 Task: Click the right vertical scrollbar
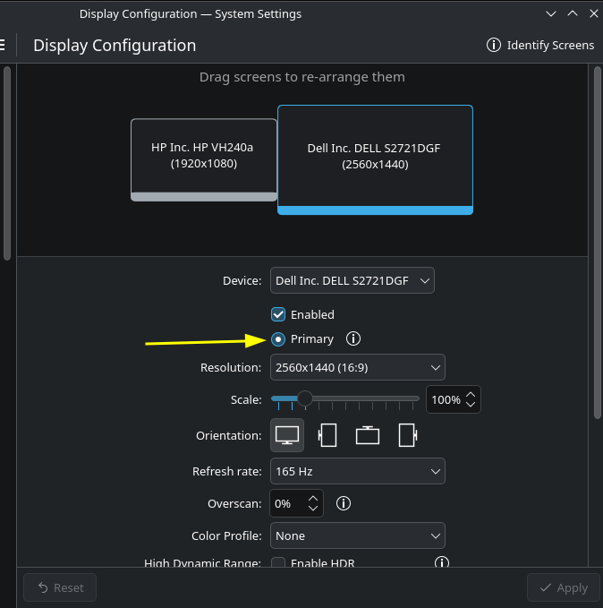[598, 243]
